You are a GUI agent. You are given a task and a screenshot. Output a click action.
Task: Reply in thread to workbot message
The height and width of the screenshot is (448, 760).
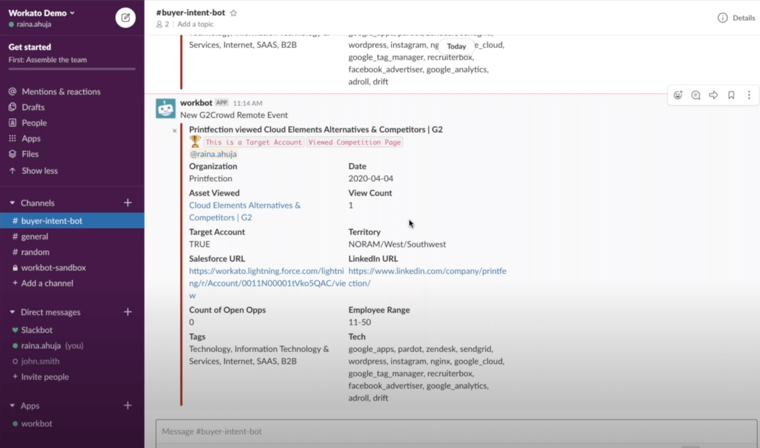tap(696, 95)
